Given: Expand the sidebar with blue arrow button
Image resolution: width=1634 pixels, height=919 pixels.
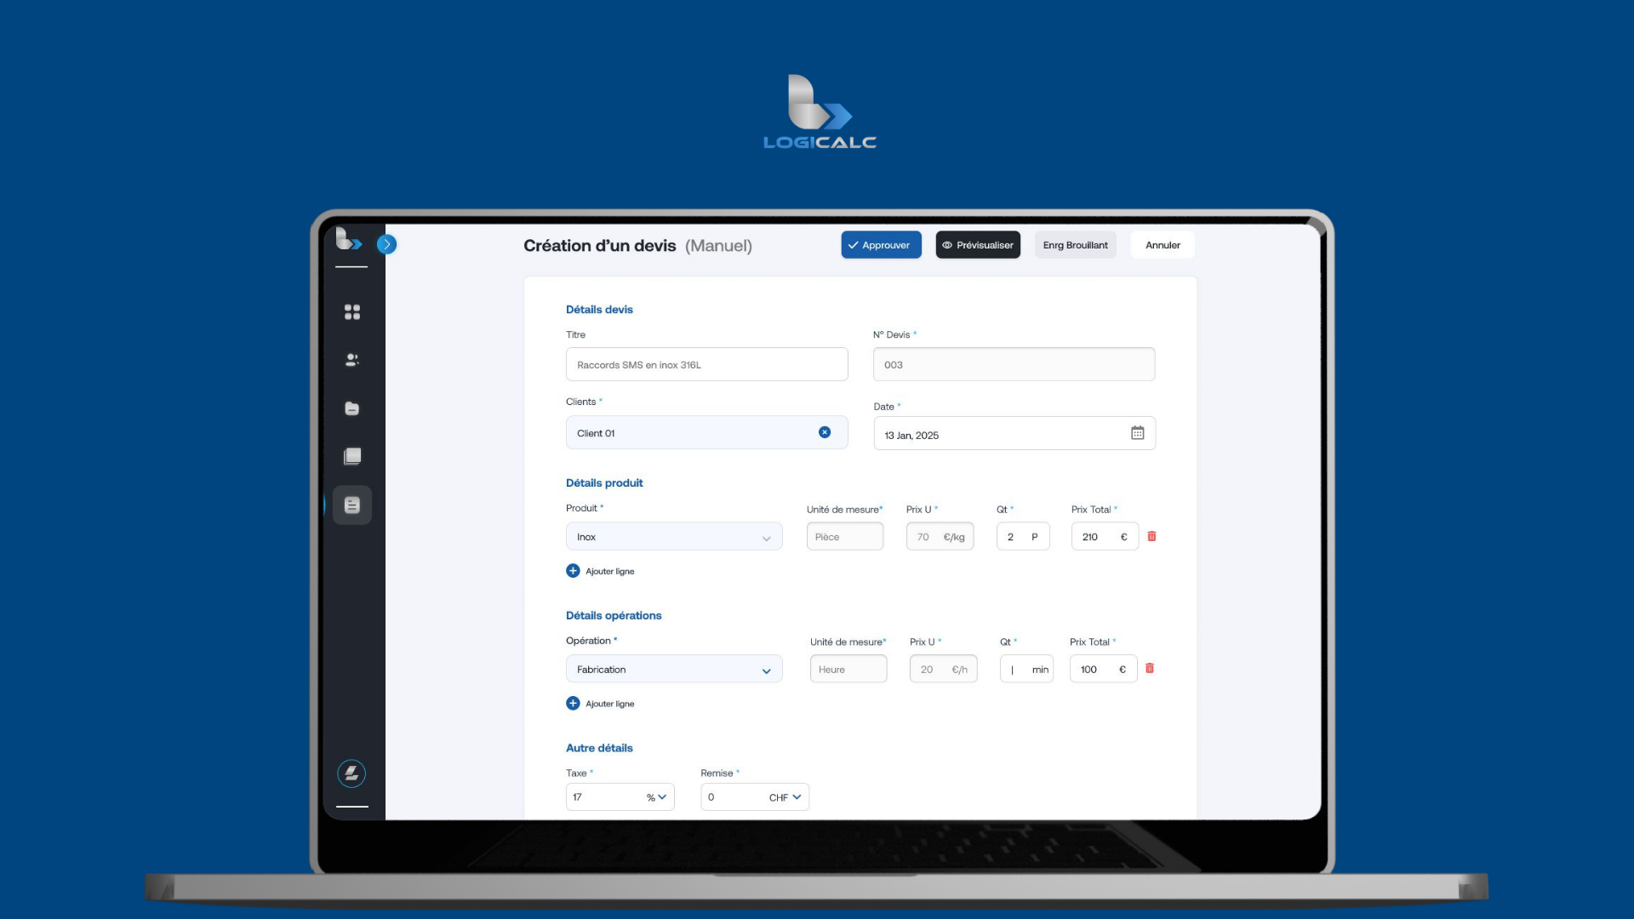Looking at the screenshot, I should tap(386, 245).
